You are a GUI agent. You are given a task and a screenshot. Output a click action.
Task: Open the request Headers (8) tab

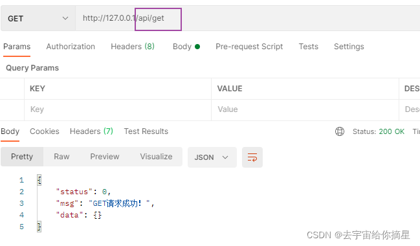(133, 47)
